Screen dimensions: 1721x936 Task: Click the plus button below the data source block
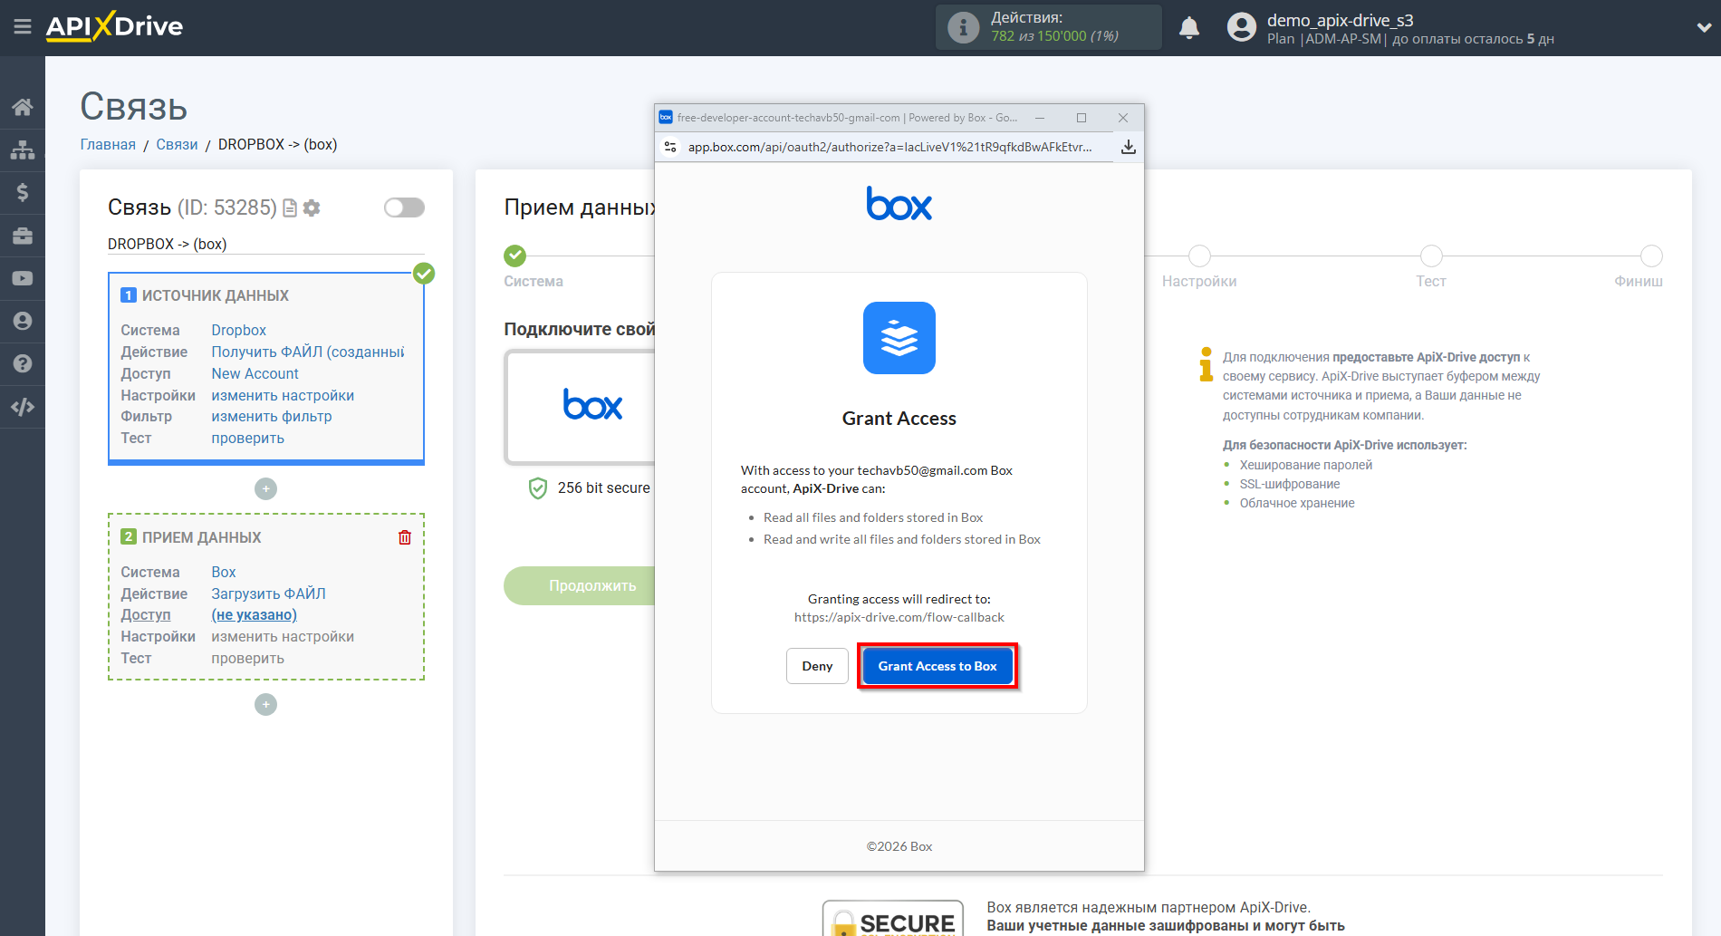coord(265,489)
